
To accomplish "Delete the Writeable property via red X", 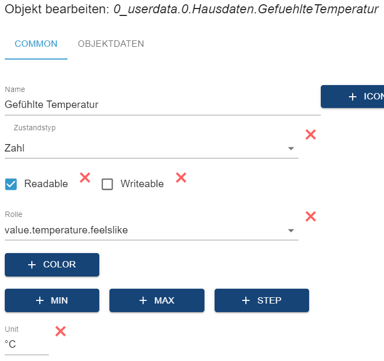I will tap(181, 178).
